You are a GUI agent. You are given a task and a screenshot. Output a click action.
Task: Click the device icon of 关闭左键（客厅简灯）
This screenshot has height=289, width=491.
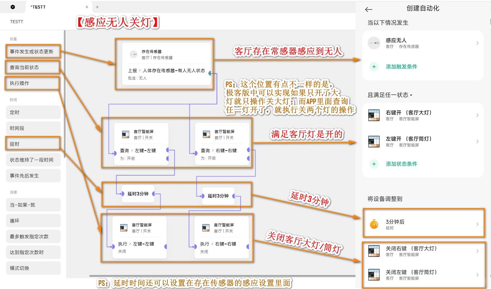[x=374, y=274]
